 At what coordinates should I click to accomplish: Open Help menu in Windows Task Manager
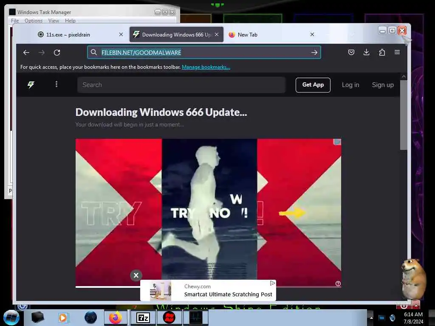(70, 20)
